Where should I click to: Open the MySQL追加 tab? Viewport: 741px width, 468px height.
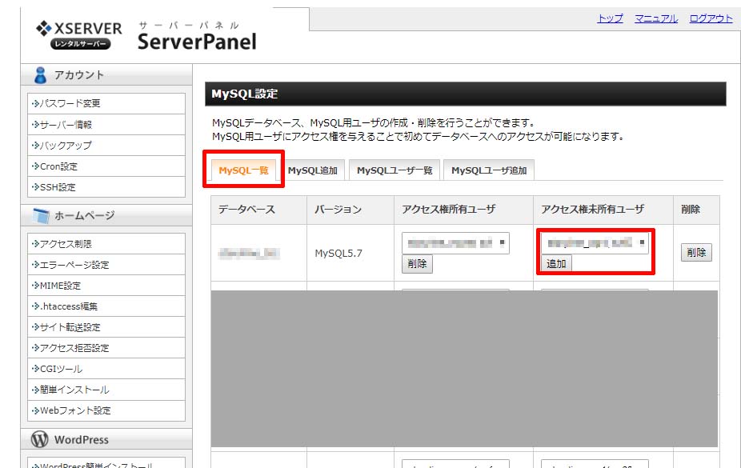click(312, 170)
